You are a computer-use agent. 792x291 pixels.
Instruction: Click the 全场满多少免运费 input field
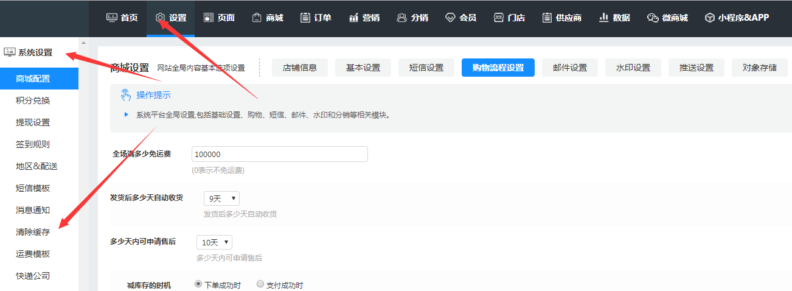(x=279, y=154)
